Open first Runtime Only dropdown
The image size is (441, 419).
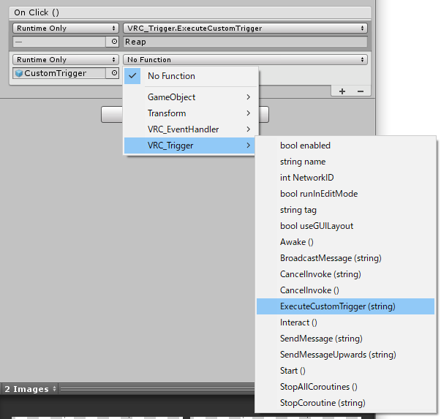click(66, 28)
